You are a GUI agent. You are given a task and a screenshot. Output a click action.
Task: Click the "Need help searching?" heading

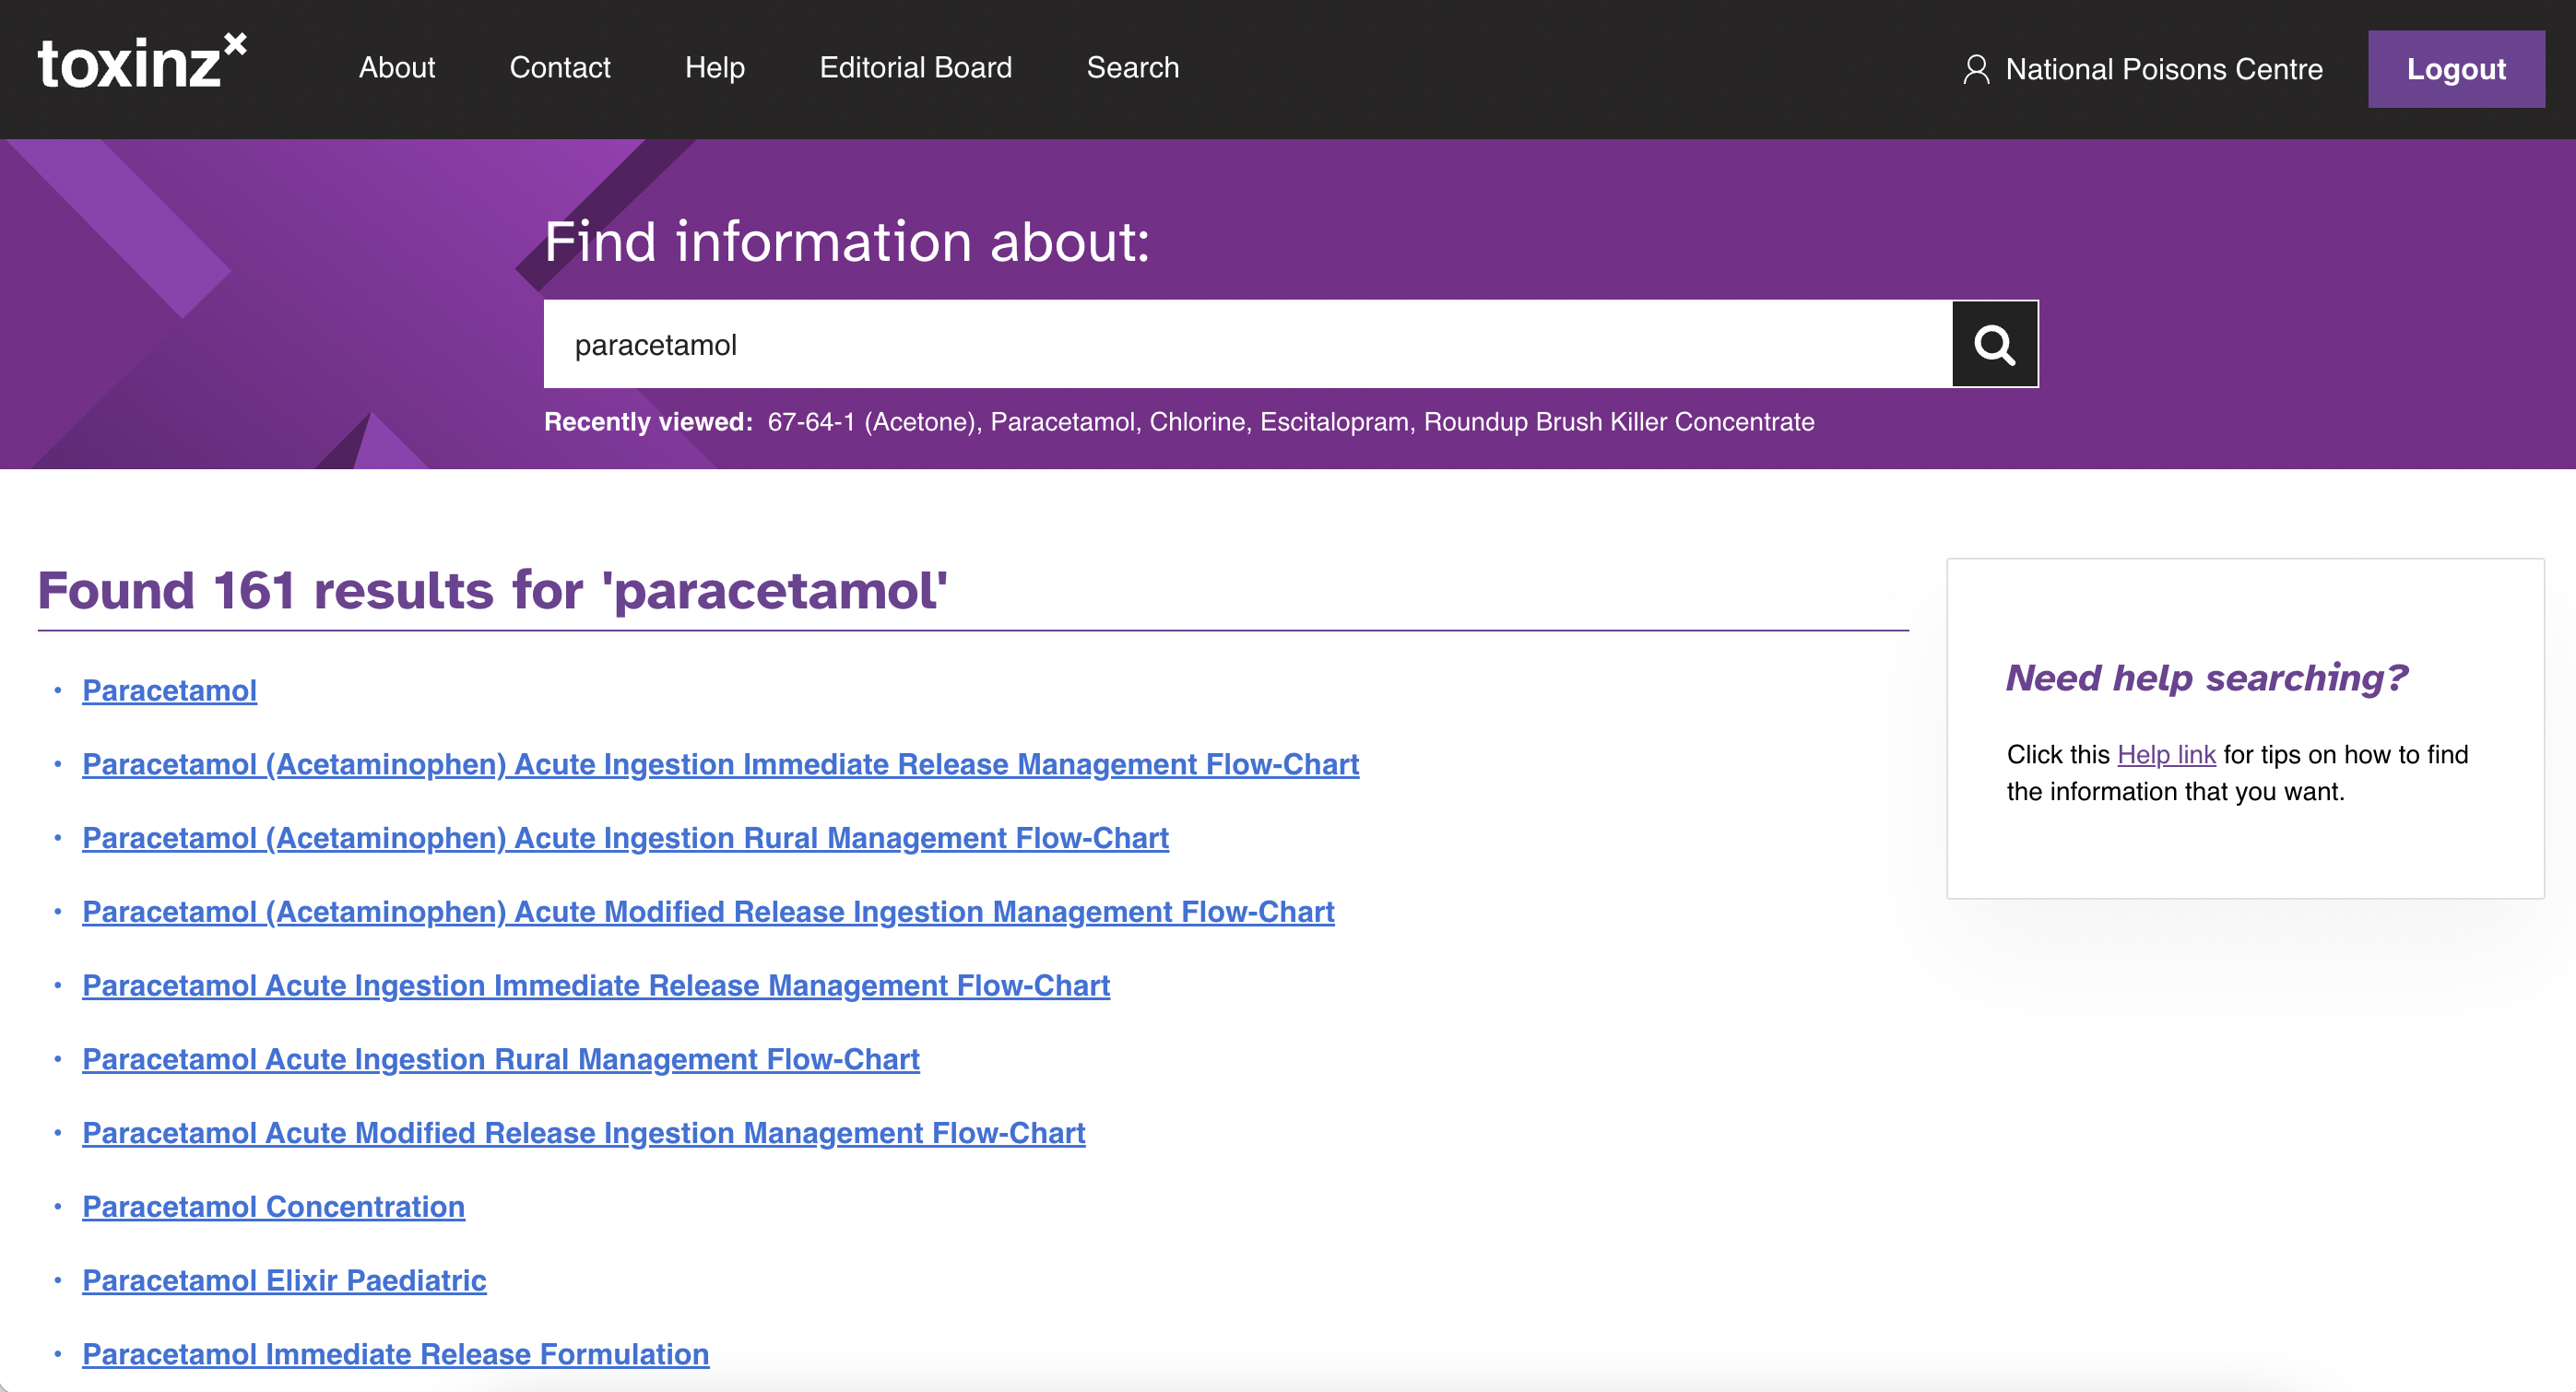2207,678
